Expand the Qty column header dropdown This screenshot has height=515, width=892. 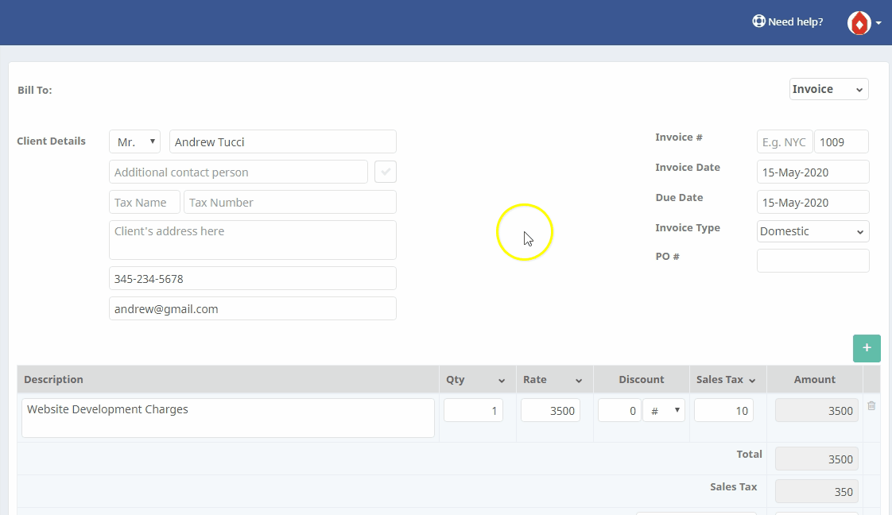click(501, 380)
